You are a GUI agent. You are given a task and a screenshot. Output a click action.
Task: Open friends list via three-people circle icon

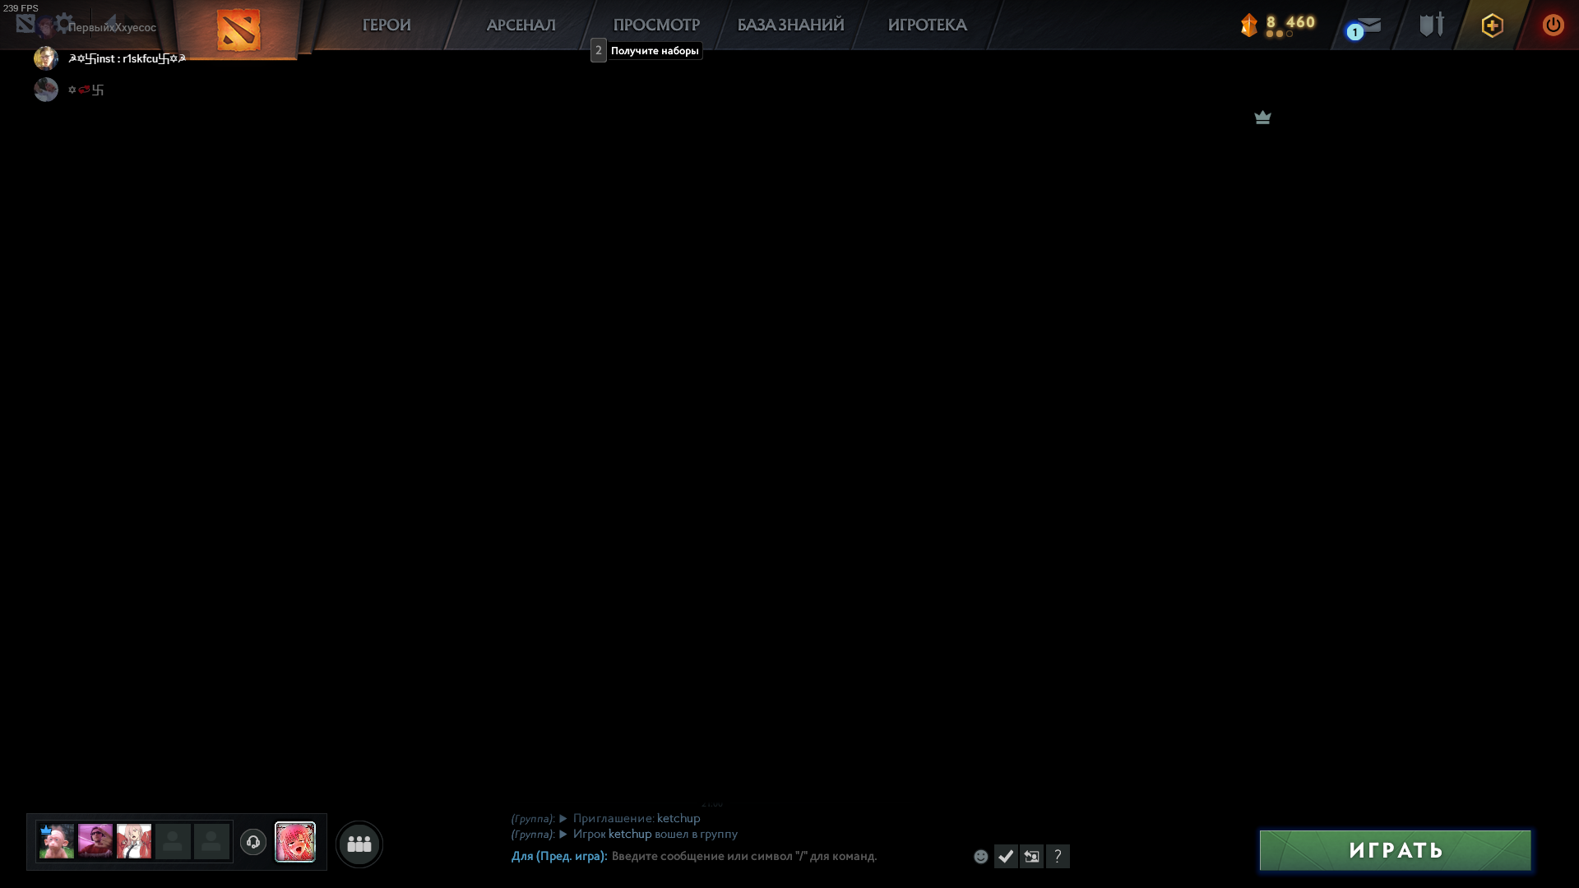click(359, 843)
